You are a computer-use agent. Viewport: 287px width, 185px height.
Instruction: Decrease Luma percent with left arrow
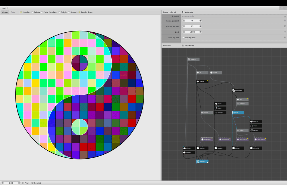(184, 21)
